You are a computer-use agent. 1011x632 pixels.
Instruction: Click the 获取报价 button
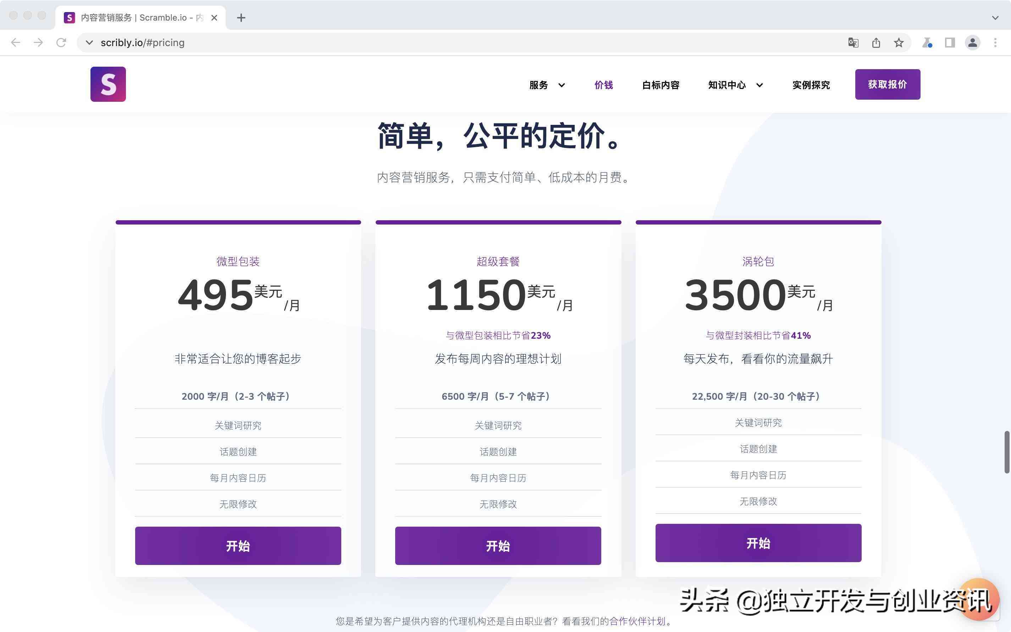(888, 84)
